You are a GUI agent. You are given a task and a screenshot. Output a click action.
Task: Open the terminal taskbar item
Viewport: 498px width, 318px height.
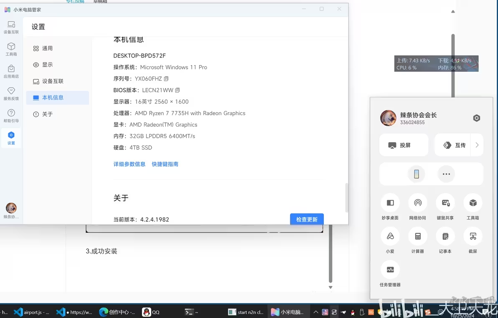click(x=192, y=312)
